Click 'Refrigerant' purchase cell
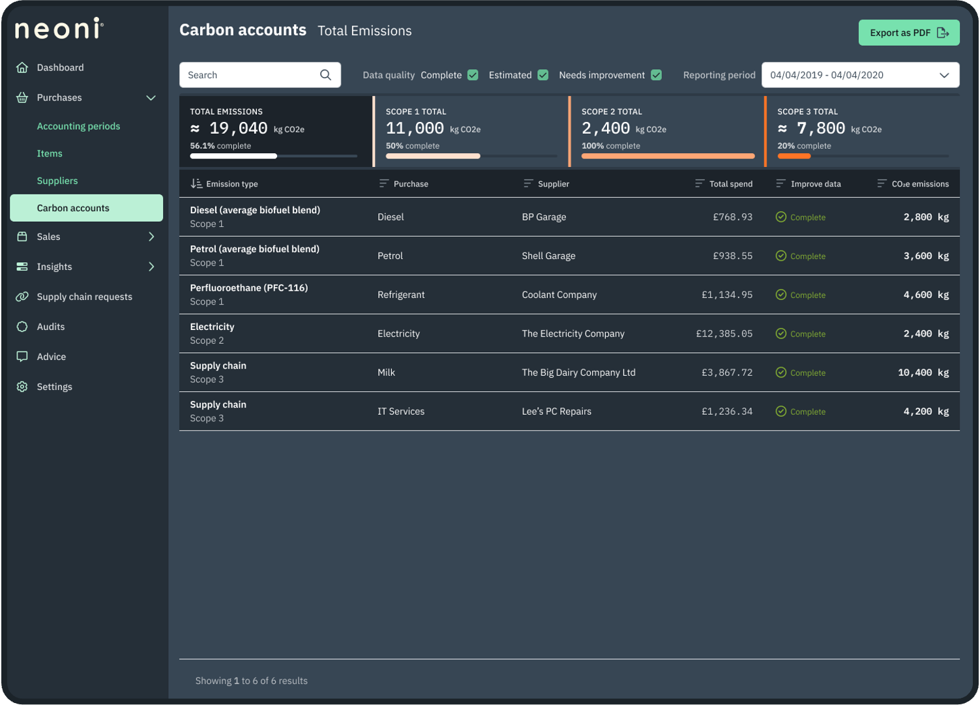 point(400,295)
